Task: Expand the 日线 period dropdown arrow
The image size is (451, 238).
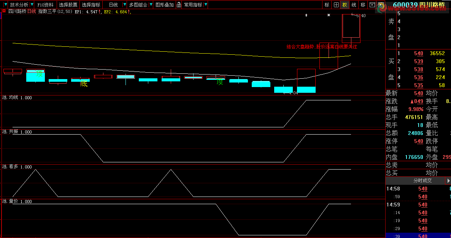Action: pos(125,5)
